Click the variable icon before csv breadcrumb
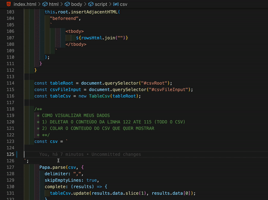 point(116,4)
